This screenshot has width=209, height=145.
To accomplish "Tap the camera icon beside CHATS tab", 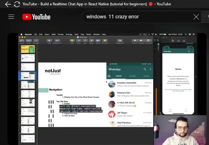I will [109, 76].
